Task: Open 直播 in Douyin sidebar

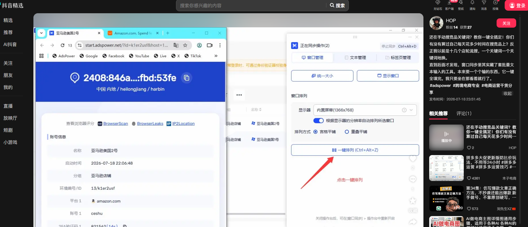Action: click(x=8, y=106)
